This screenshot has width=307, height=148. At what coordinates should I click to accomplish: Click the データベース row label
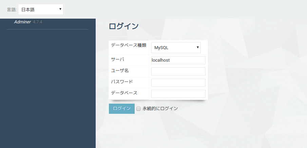pos(124,93)
